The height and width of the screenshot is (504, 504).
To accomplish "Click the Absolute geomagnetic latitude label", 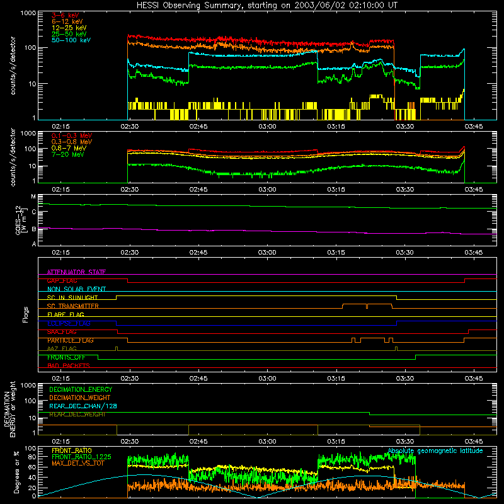I will [435, 450].
